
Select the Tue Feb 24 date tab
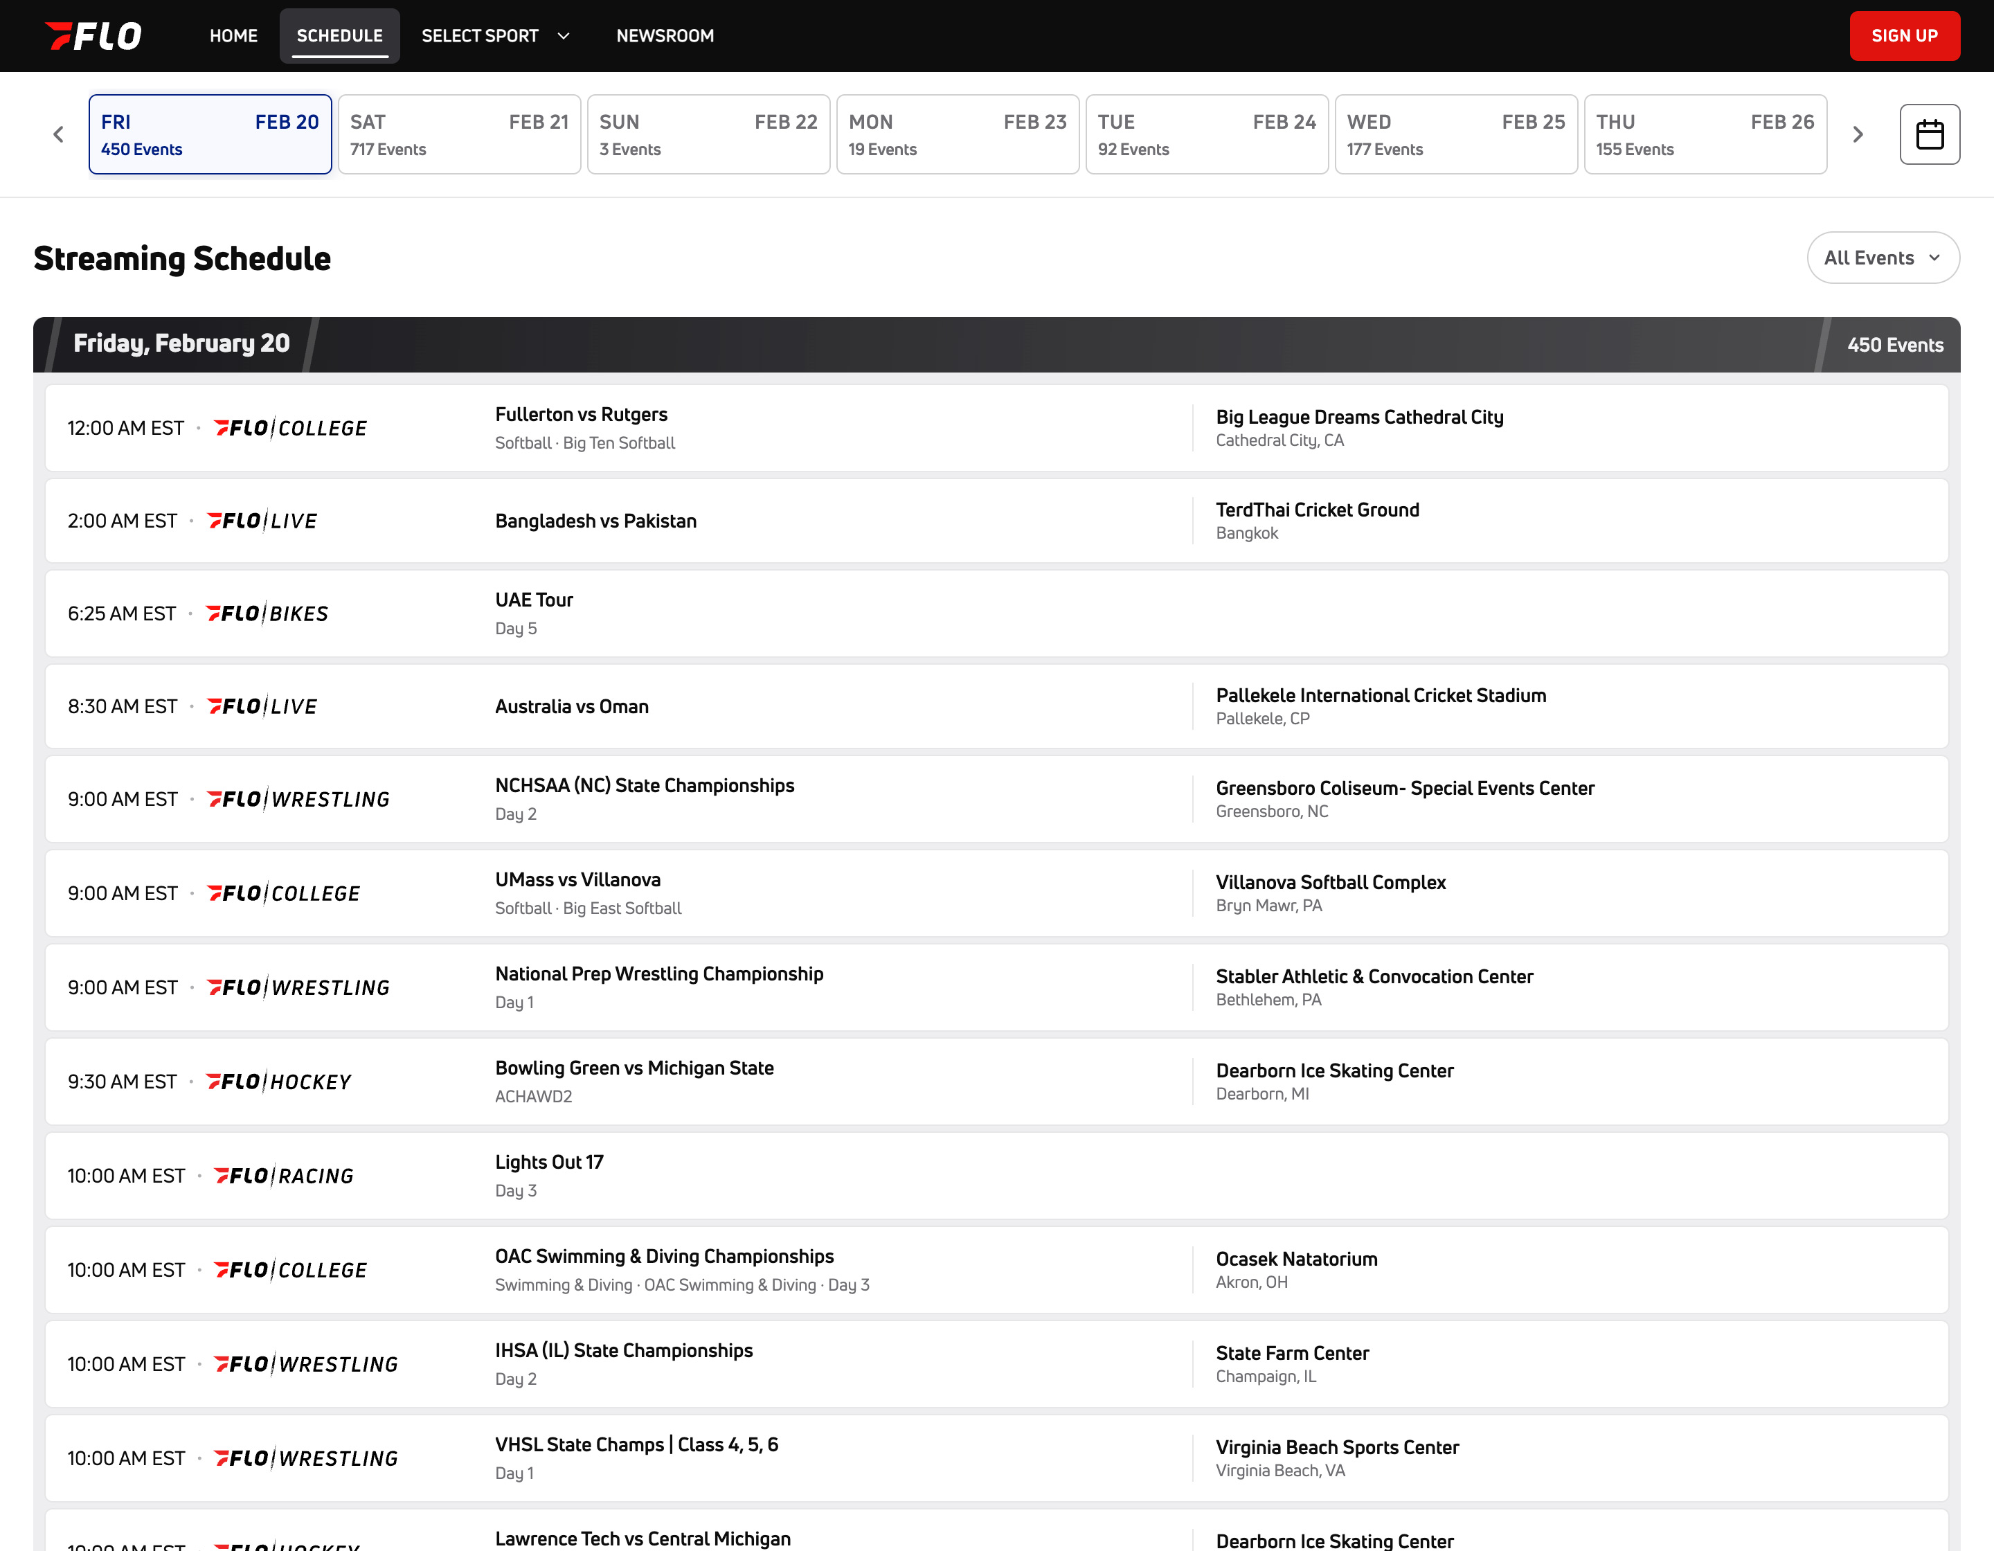1207,134
